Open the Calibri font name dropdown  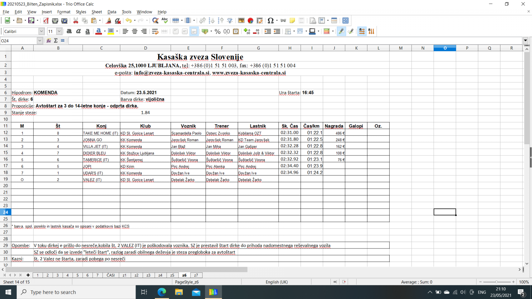coord(41,31)
